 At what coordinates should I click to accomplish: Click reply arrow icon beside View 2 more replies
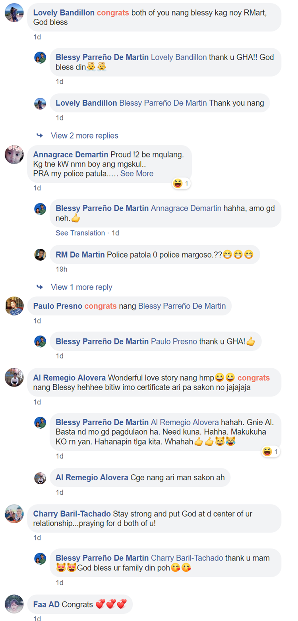[x=40, y=135]
